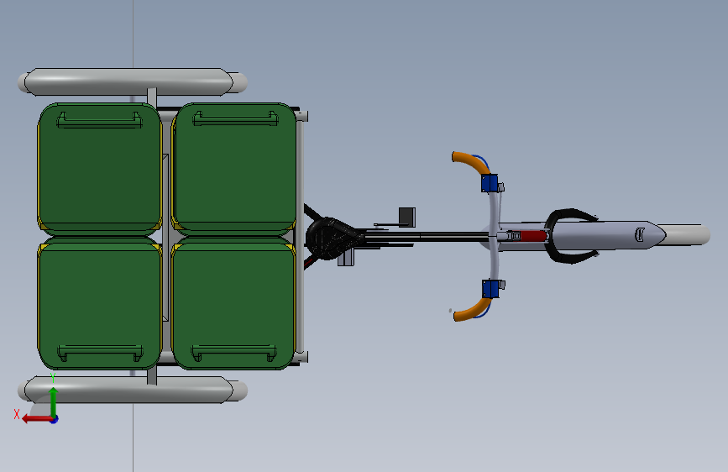Click the green Y axis arrow of triad

[x=54, y=401]
